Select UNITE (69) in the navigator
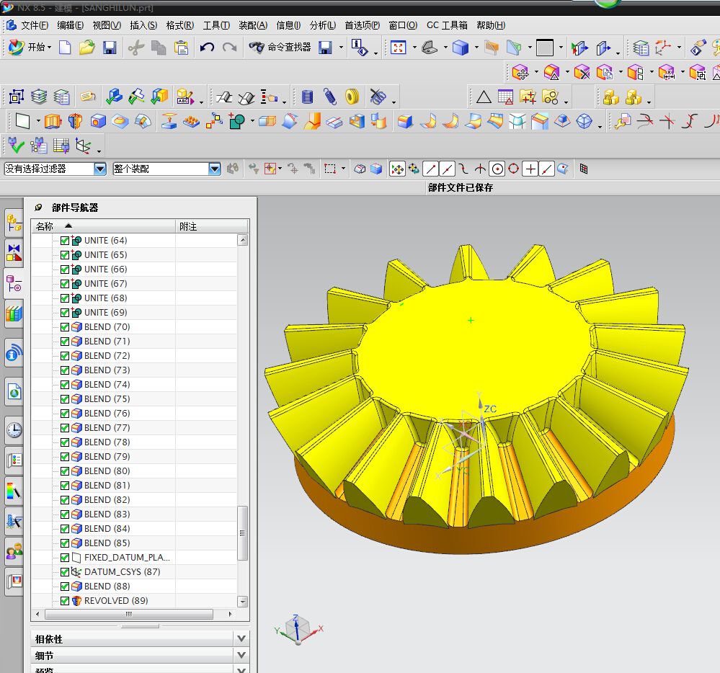 (106, 313)
